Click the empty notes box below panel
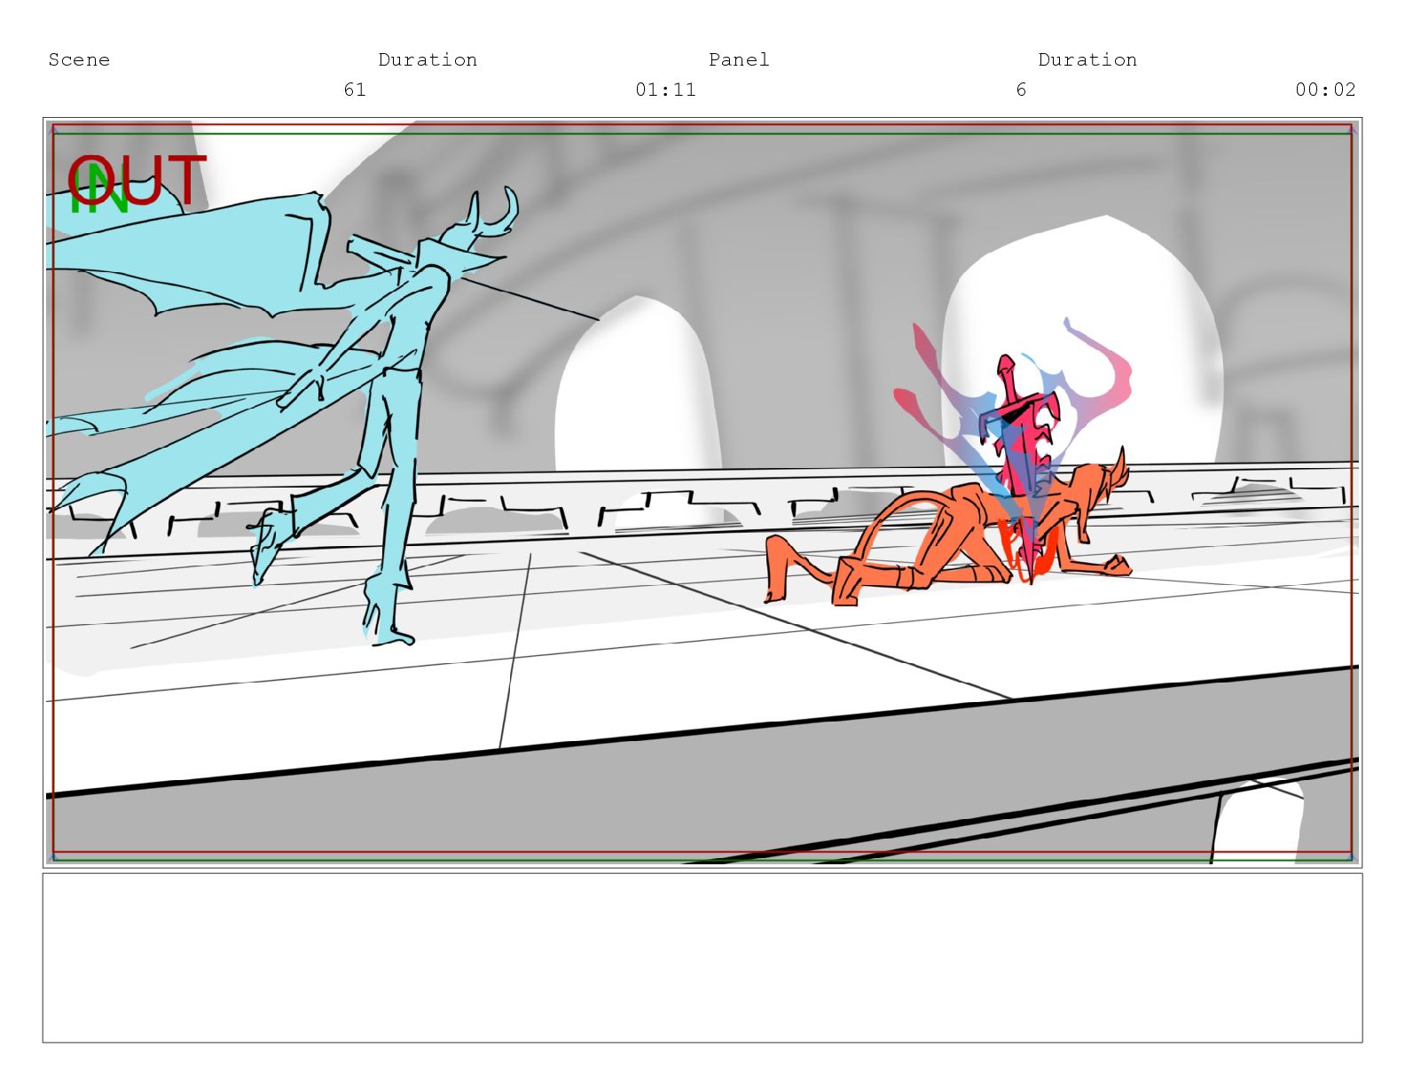 point(702,958)
